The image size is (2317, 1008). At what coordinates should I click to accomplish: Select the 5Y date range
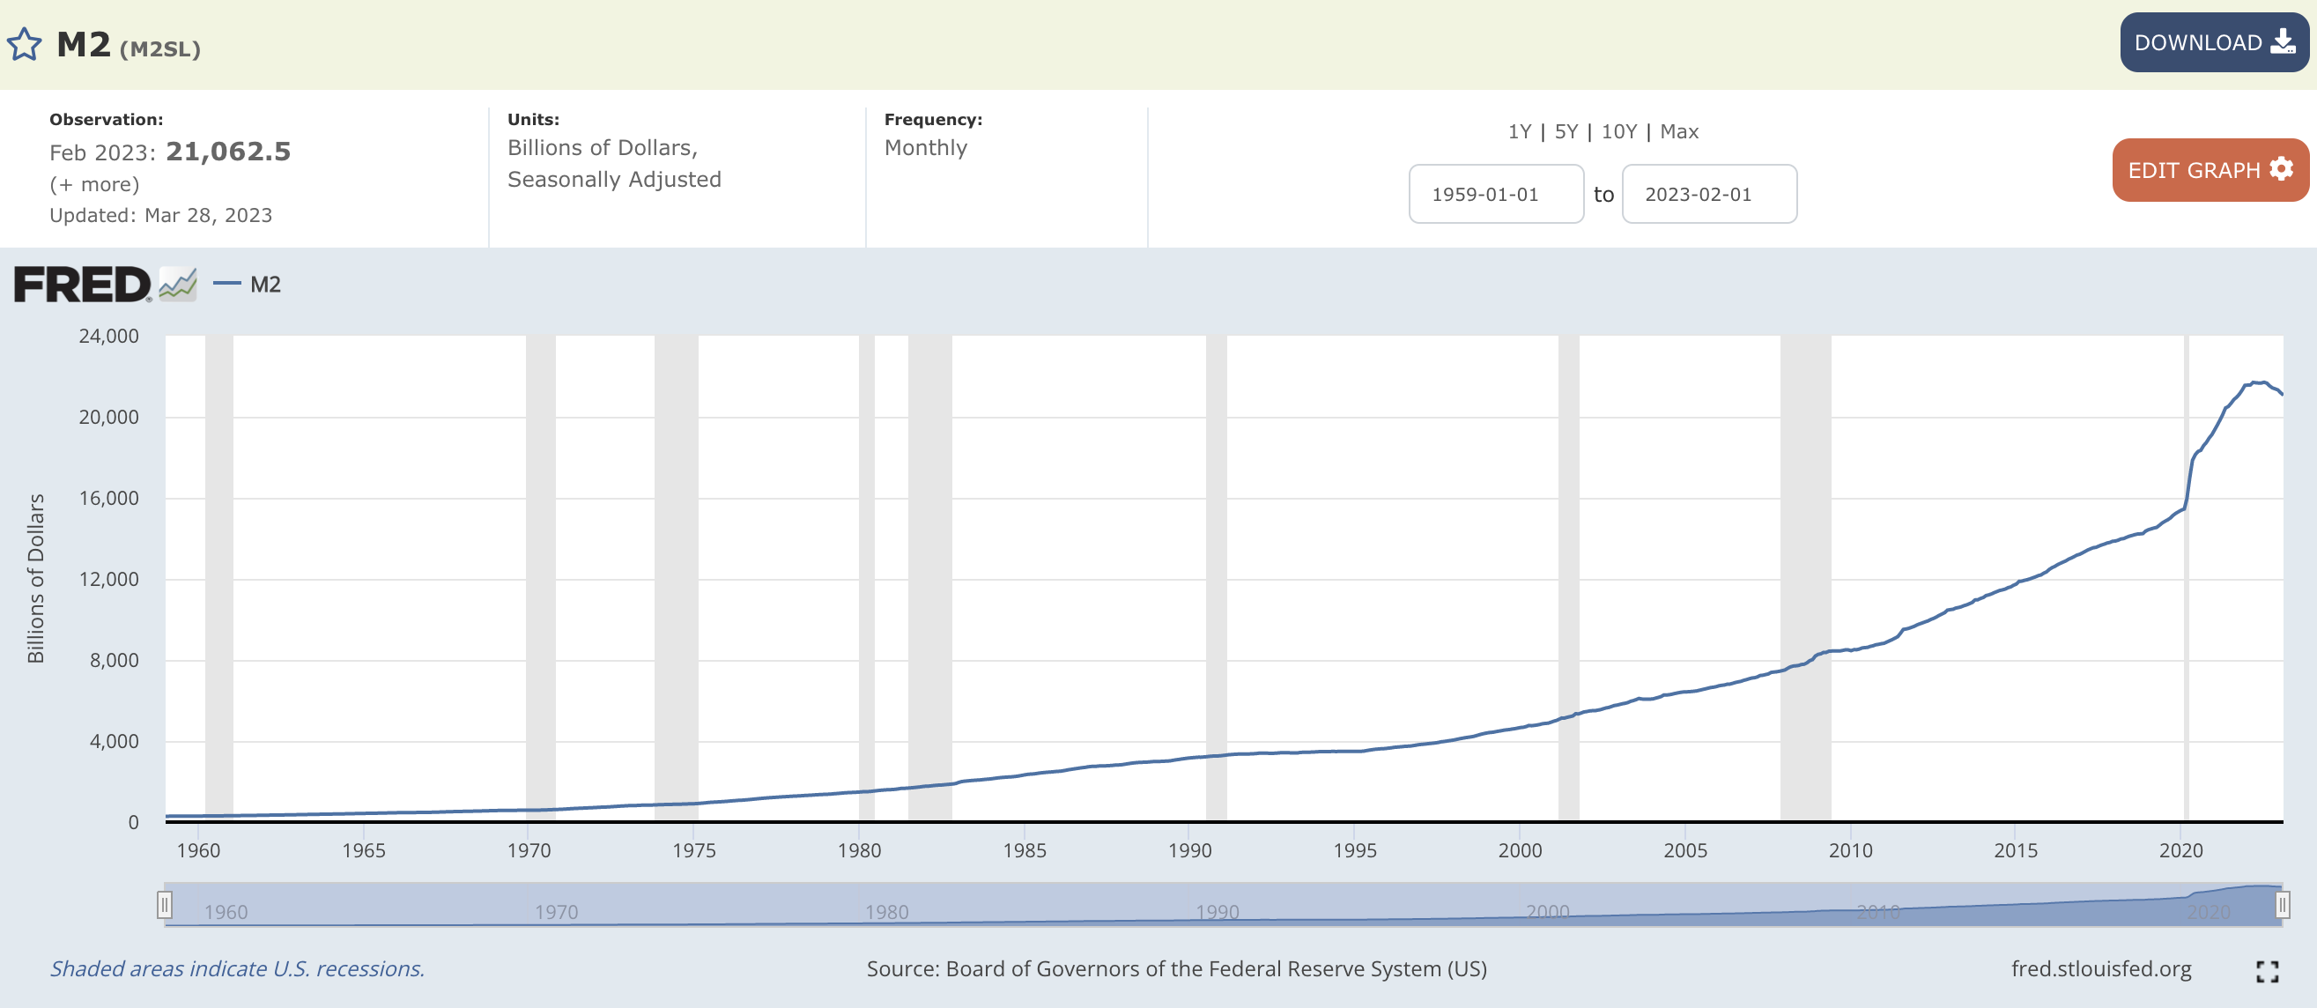point(1566,131)
